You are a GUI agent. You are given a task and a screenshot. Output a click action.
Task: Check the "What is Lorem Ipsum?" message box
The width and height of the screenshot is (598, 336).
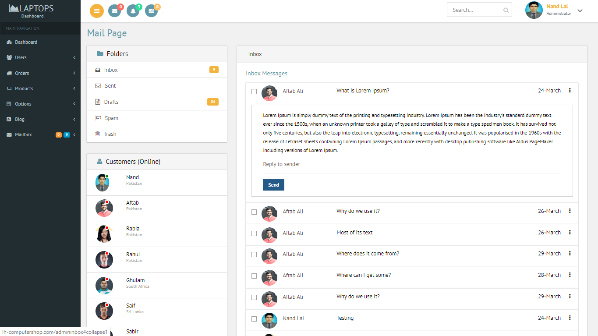[x=254, y=92]
